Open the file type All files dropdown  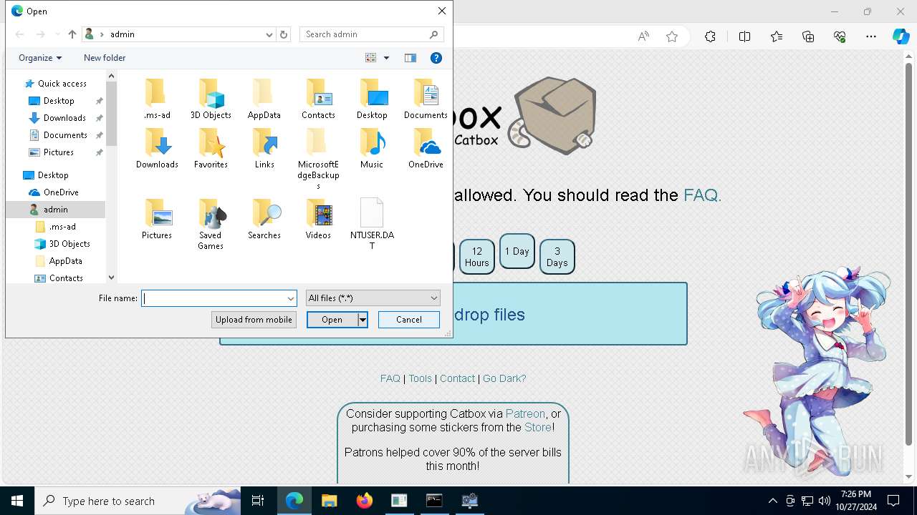click(373, 298)
